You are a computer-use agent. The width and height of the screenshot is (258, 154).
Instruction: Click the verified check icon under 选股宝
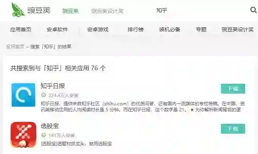(x=44, y=135)
